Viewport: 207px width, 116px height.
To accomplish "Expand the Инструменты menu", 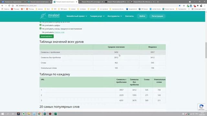I will tap(114, 16).
